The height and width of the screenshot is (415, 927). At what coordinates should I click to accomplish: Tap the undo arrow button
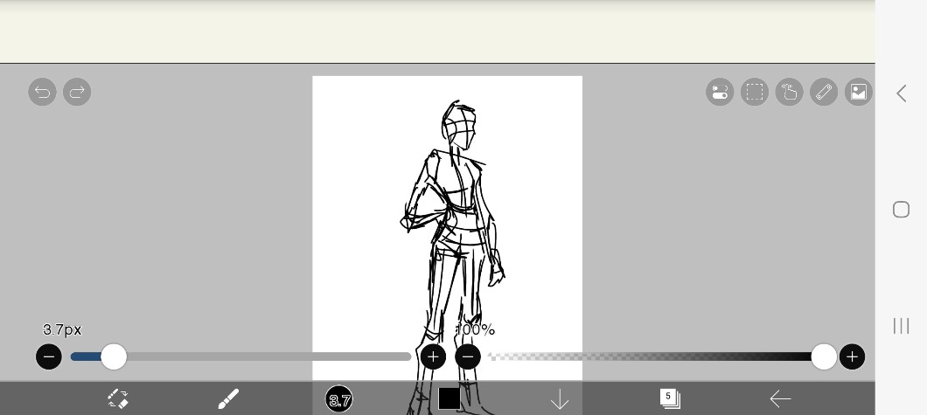(x=42, y=92)
